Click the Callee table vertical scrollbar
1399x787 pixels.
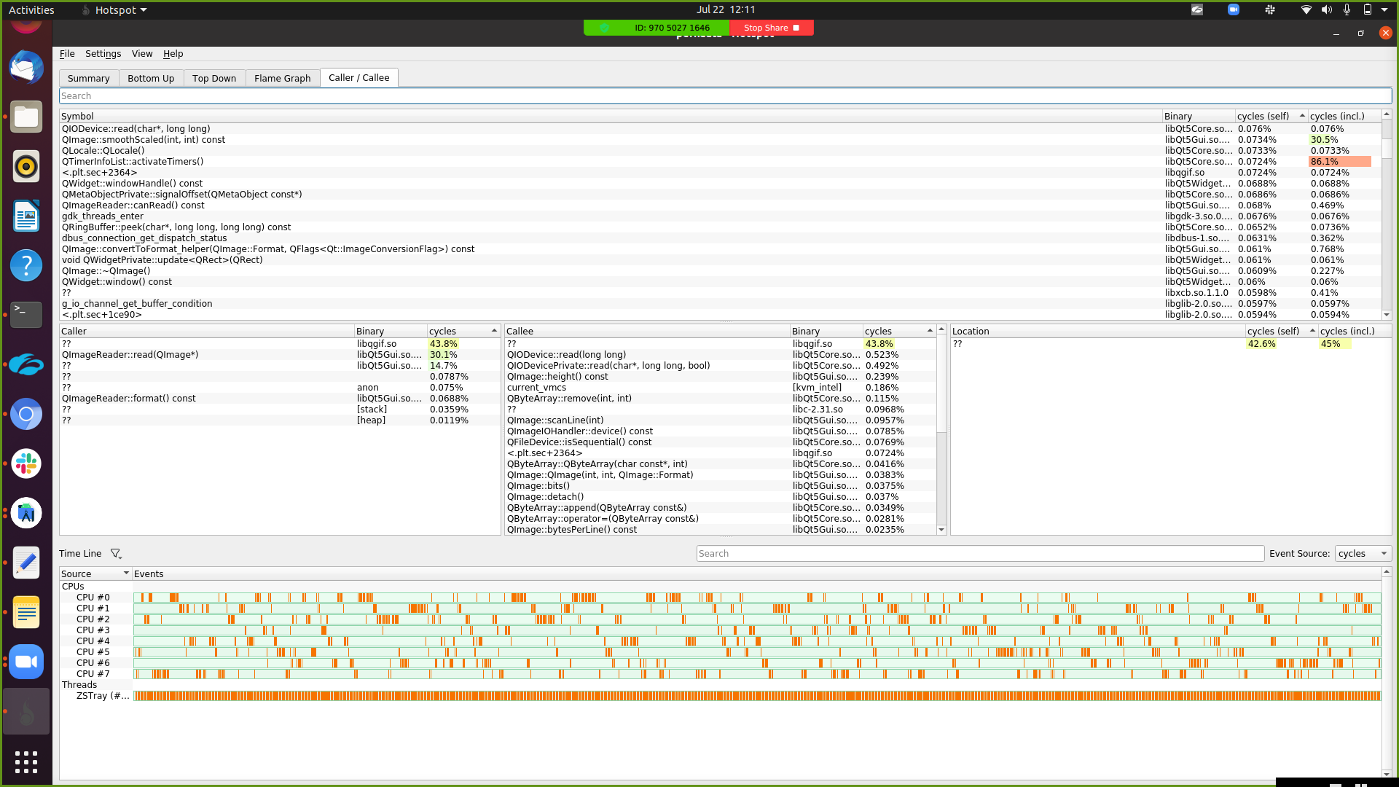pos(941,430)
